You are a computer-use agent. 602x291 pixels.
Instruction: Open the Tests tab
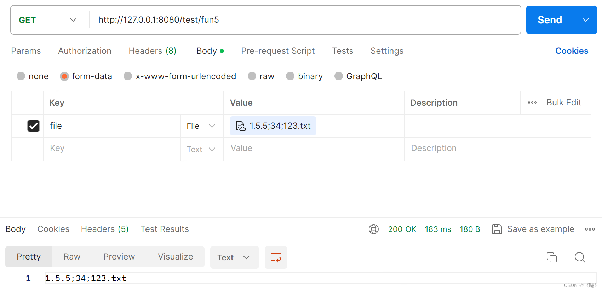click(343, 51)
